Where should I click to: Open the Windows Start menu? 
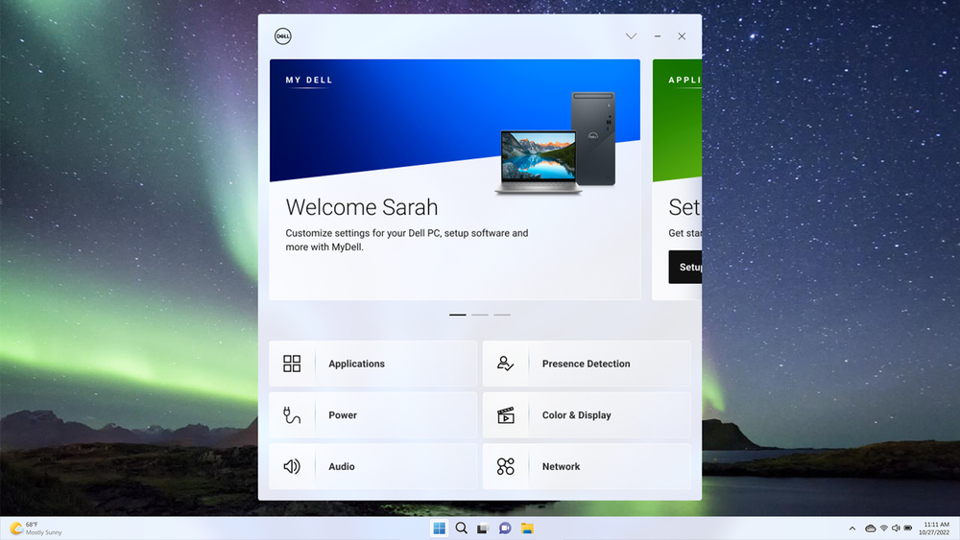point(439,528)
